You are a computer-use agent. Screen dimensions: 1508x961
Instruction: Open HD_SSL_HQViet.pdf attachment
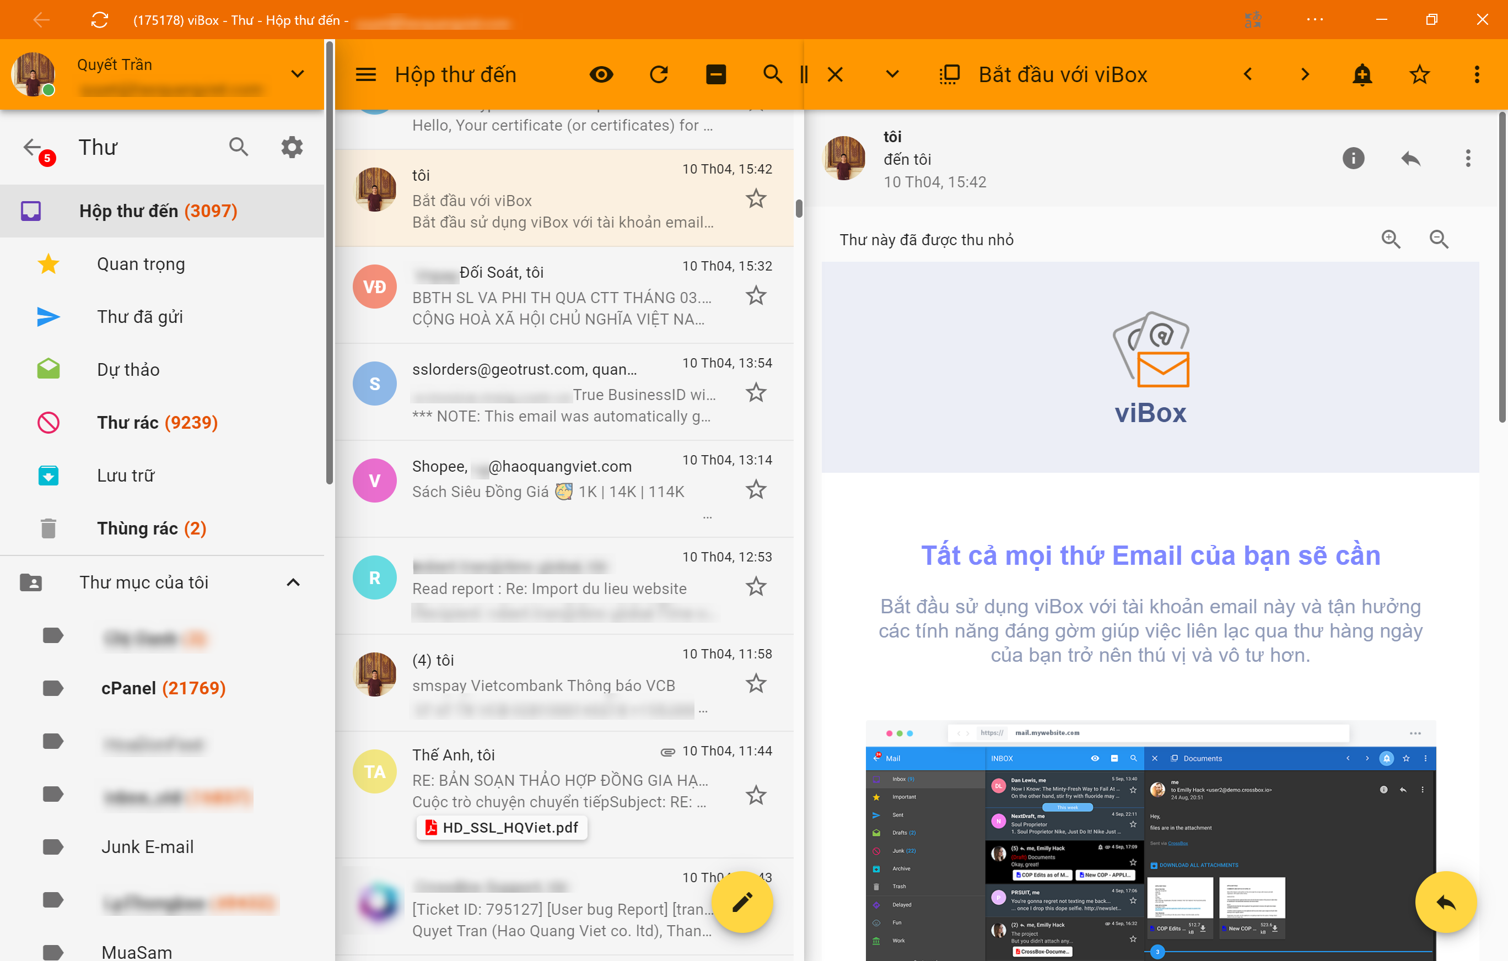pos(502,828)
